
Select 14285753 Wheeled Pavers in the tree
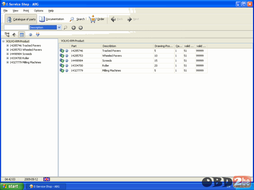[26, 50]
